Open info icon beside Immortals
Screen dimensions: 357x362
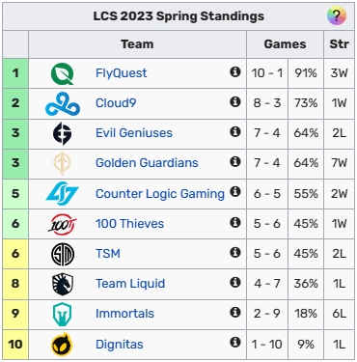pyautogui.click(x=235, y=312)
